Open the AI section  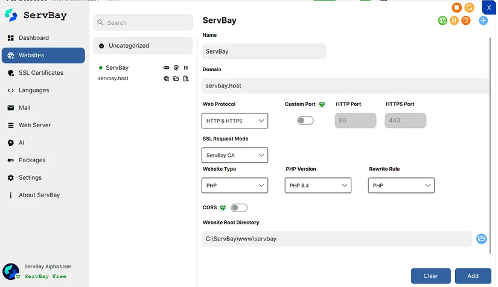pos(43,142)
